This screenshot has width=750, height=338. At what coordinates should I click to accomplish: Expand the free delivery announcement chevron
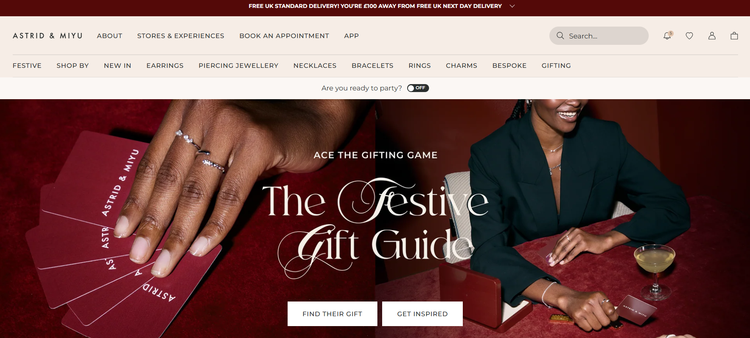coord(512,6)
